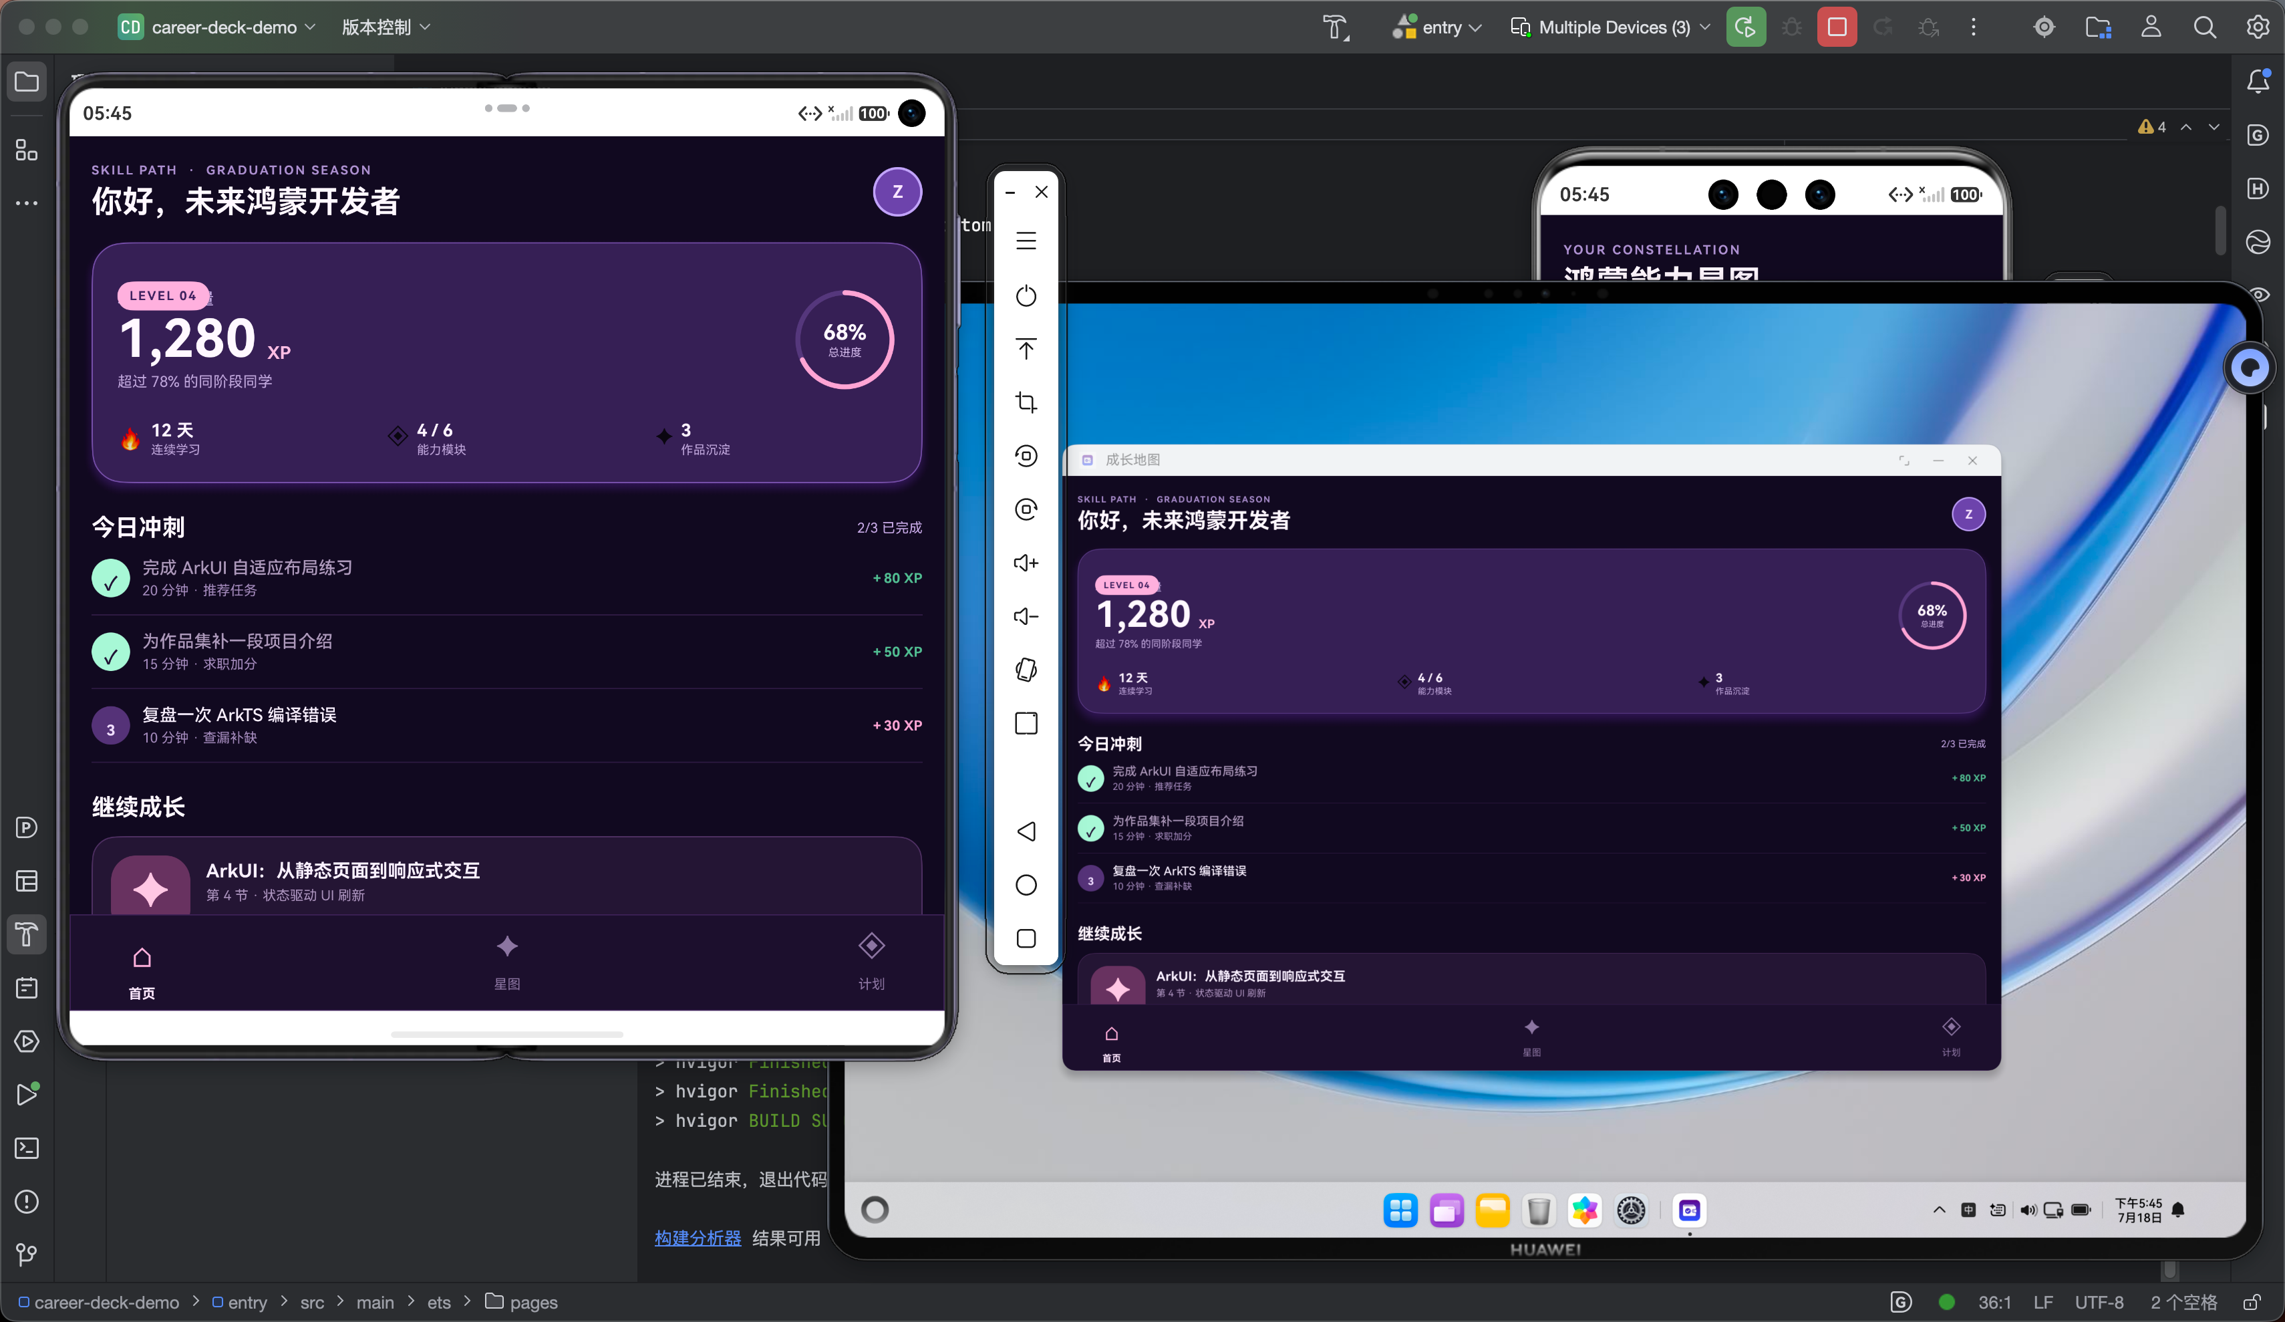Click emulator rotate device icon

1026,670
